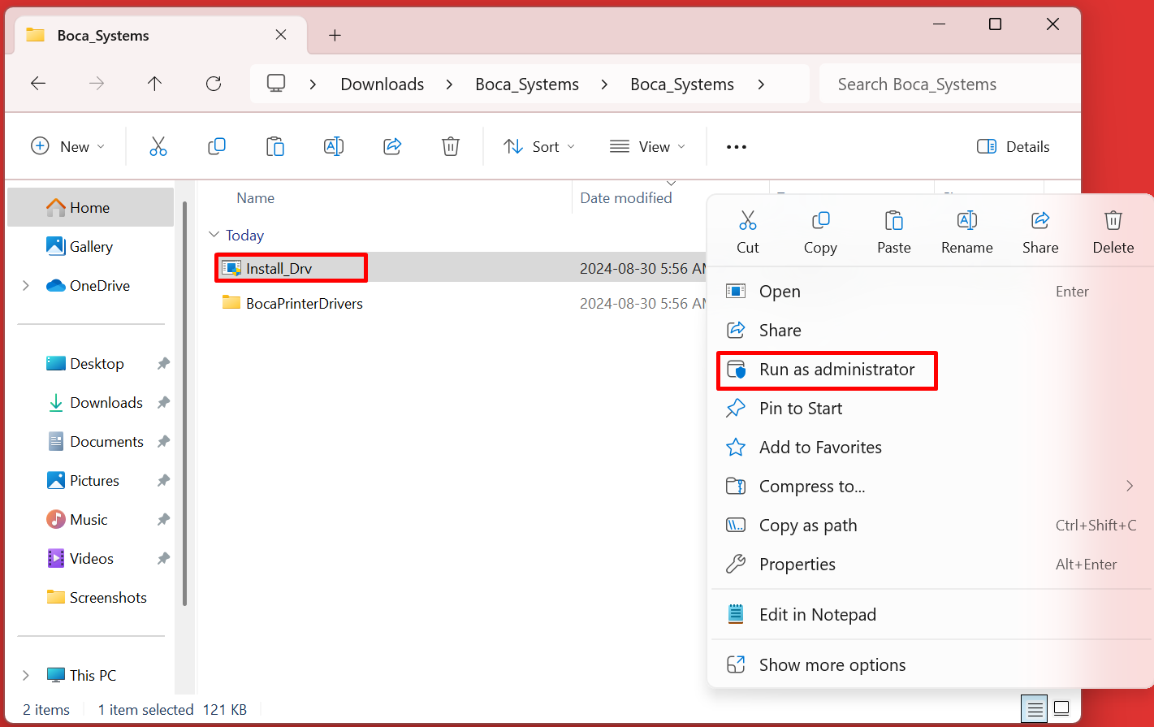Add a new tab
Image resolution: width=1154 pixels, height=727 pixels.
click(335, 35)
